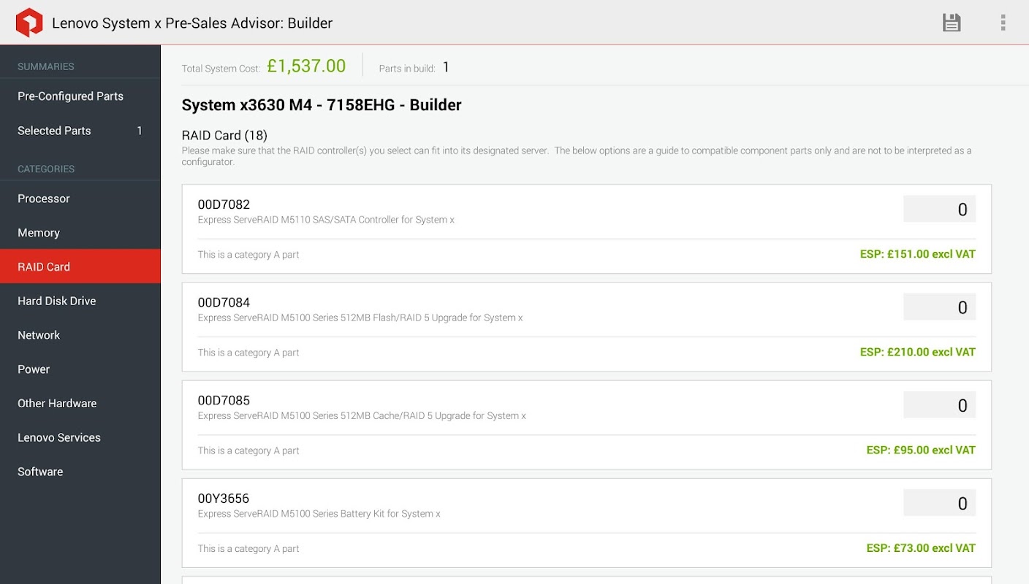Click the ESP £151.00 excl VAT price
Viewport: 1029px width, 584px height.
pos(918,254)
